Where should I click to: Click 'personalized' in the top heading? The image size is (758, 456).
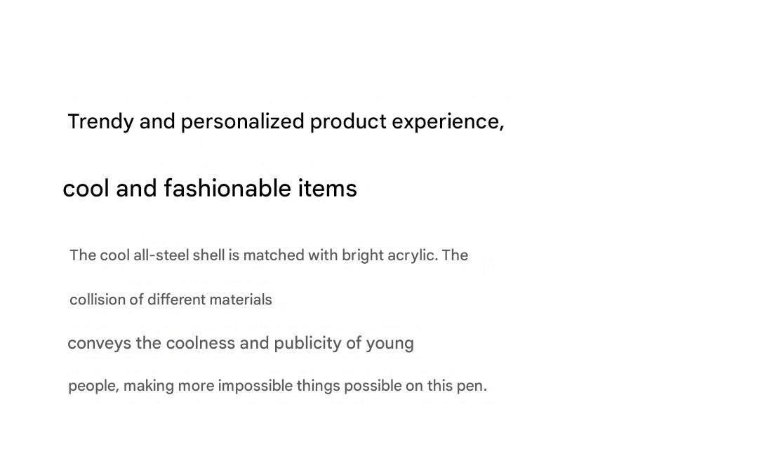point(243,121)
